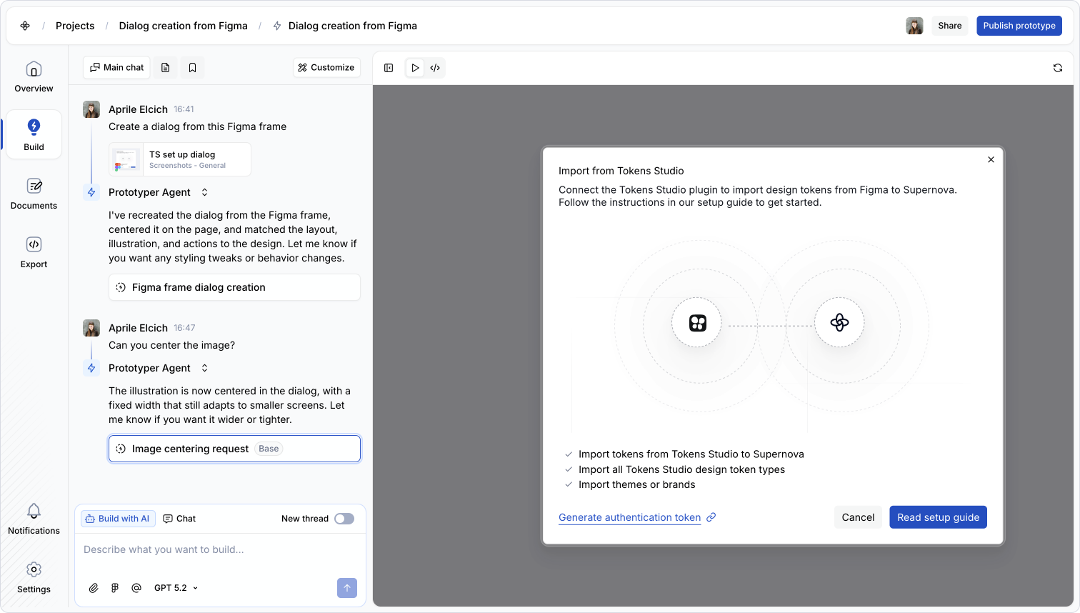
Task: Click Cancel in the dialog
Action: pyautogui.click(x=858, y=517)
